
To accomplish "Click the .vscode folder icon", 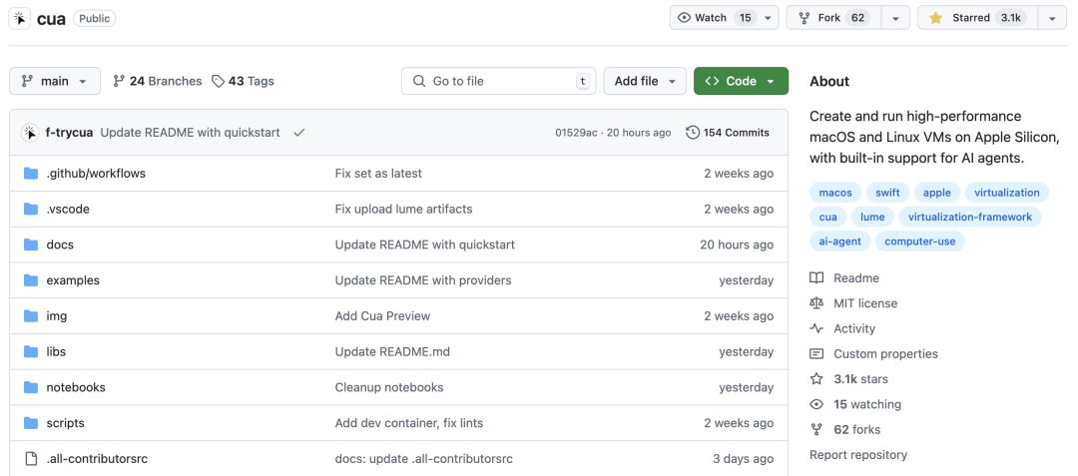I will 30,209.
